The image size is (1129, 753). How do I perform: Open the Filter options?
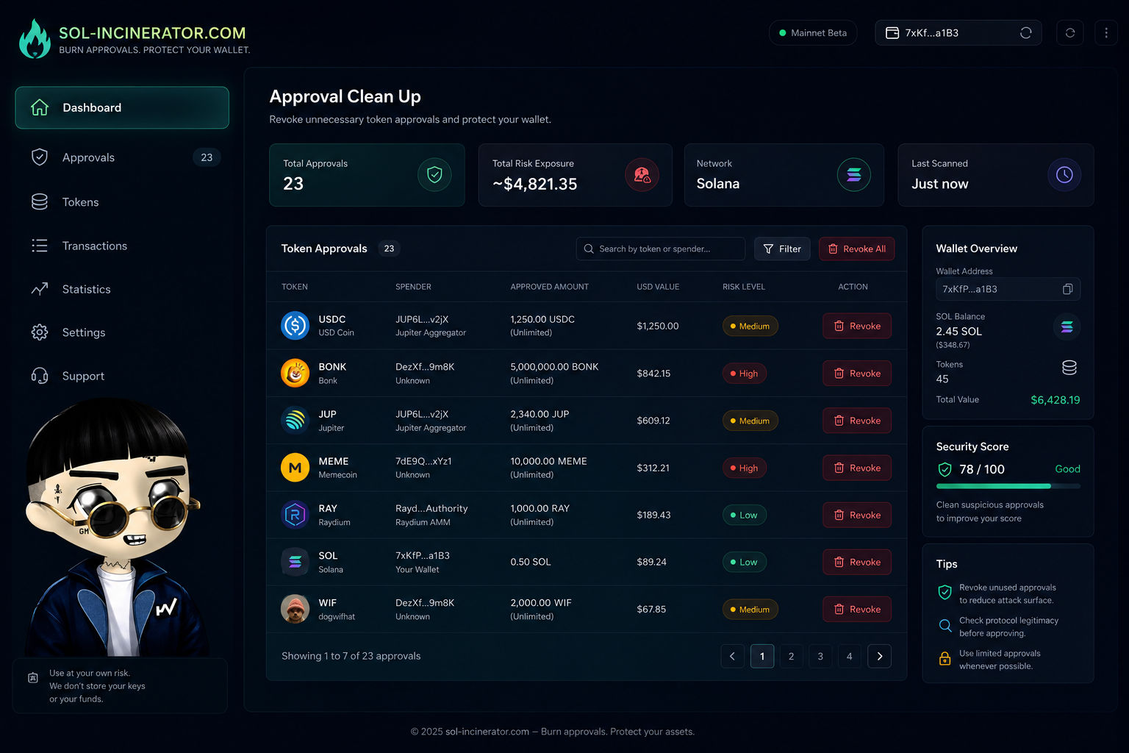[x=782, y=249]
